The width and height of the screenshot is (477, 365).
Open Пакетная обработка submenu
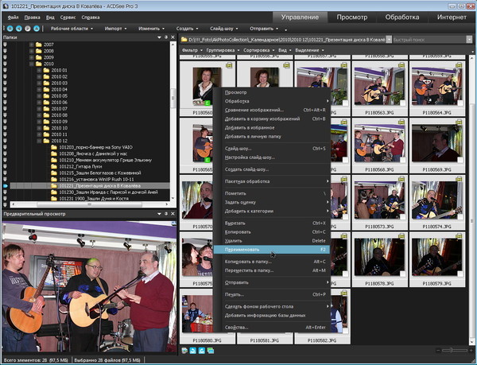tap(272, 181)
